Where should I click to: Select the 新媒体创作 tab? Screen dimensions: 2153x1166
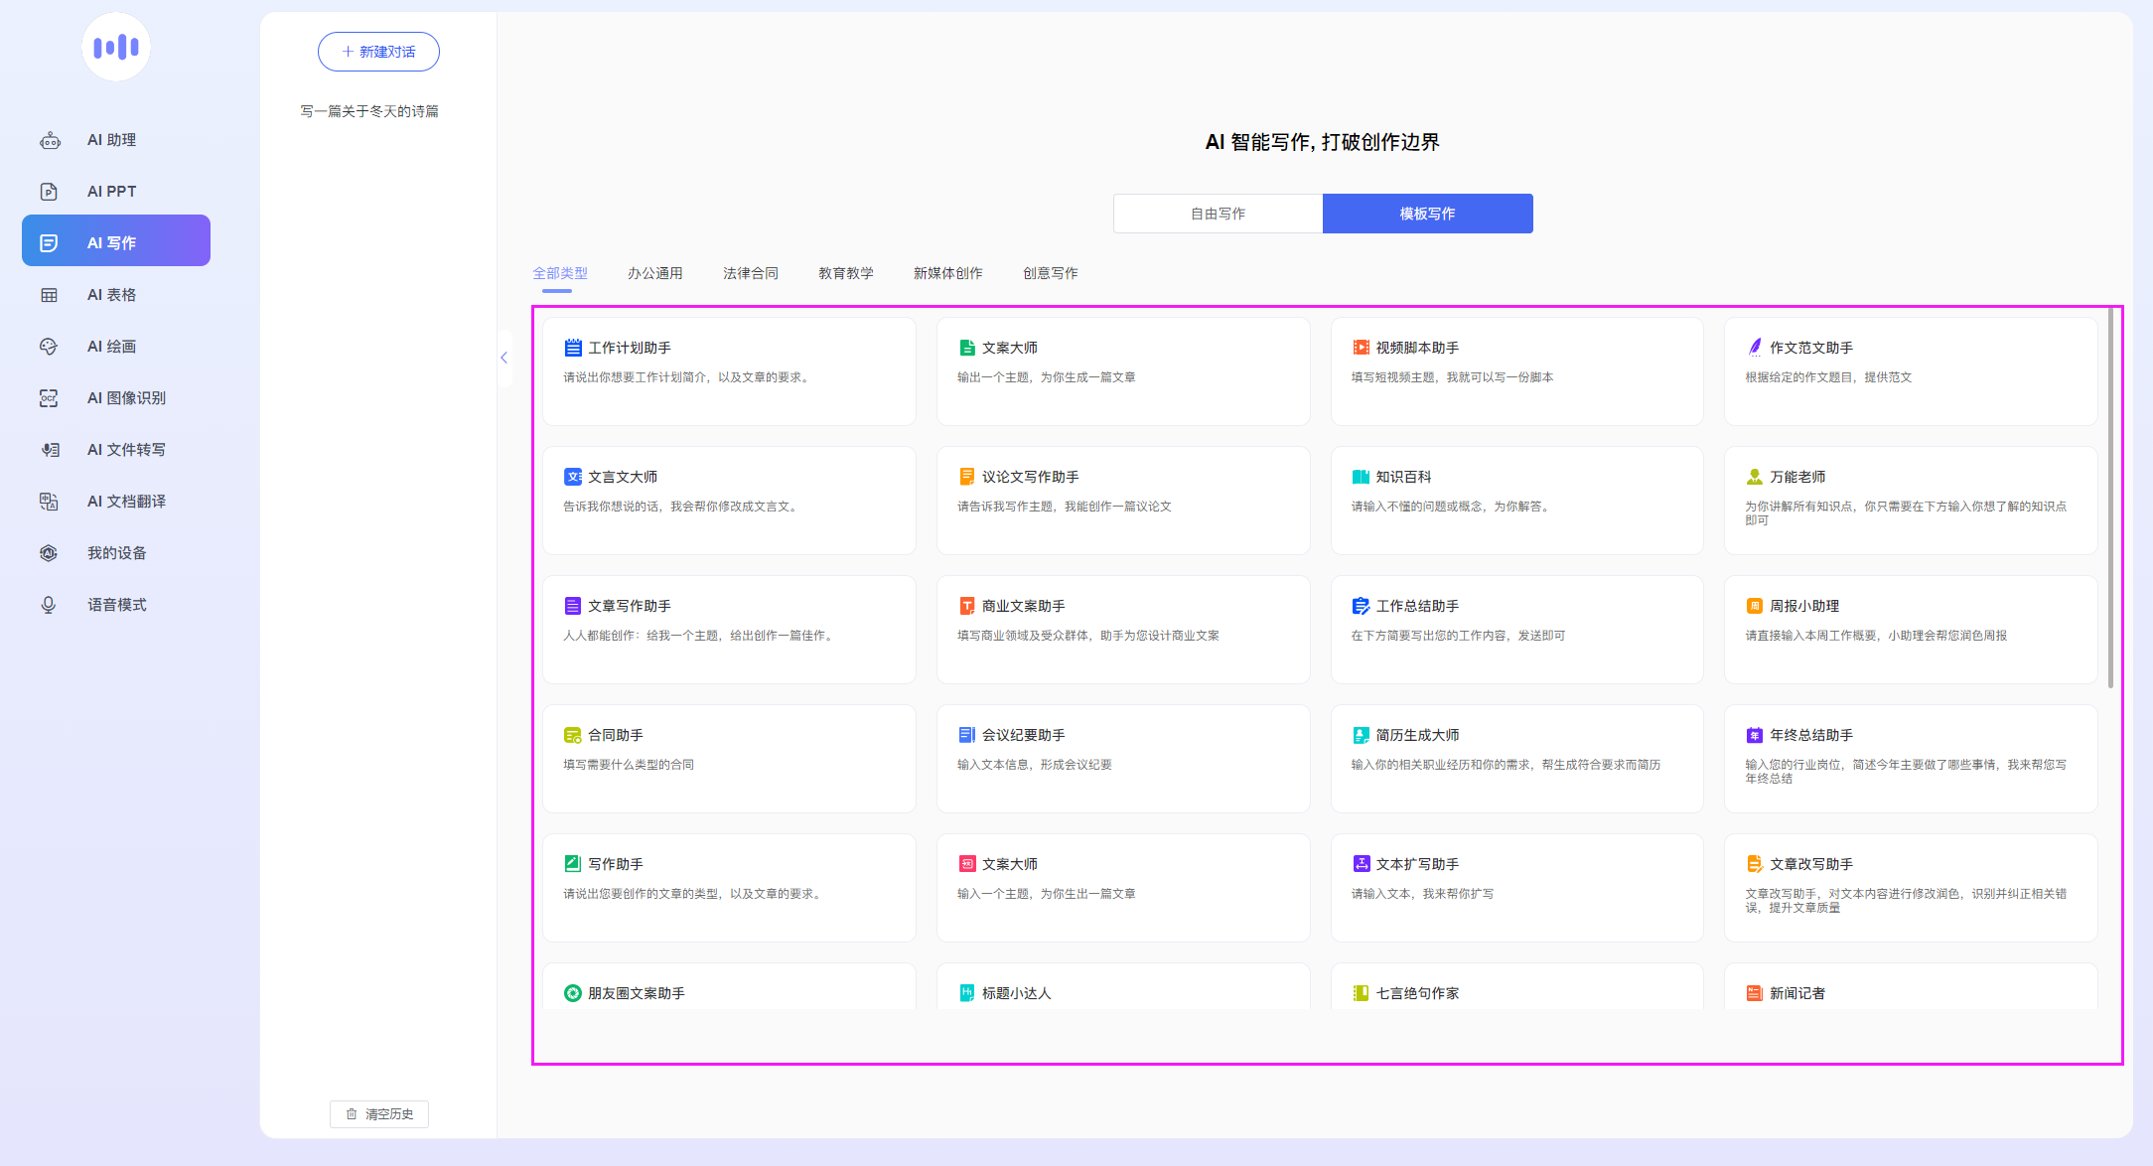coord(947,273)
